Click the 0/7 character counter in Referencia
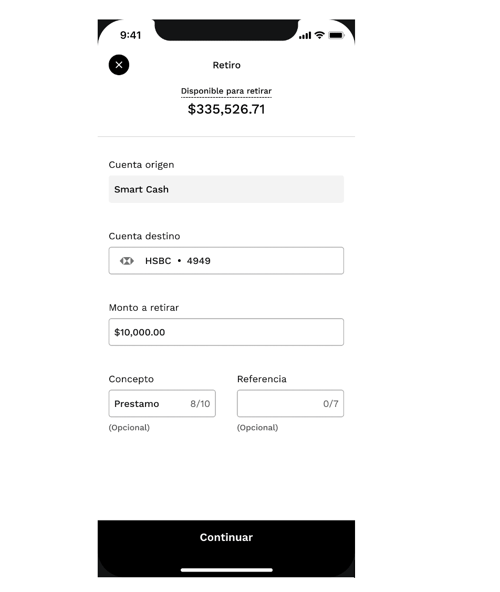 coord(331,404)
